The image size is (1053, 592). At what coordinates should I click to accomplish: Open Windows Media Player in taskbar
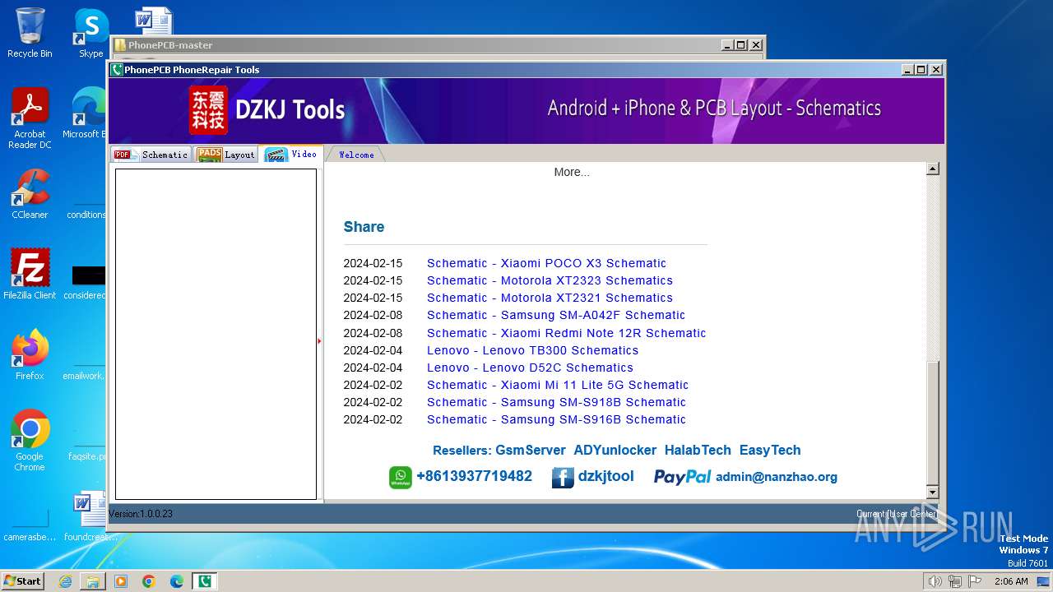121,581
